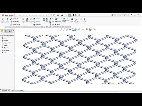Switch to the Surfaces tab
Image resolution: width=142 pixels, height=106 pixels.
pyautogui.click(x=11, y=27)
